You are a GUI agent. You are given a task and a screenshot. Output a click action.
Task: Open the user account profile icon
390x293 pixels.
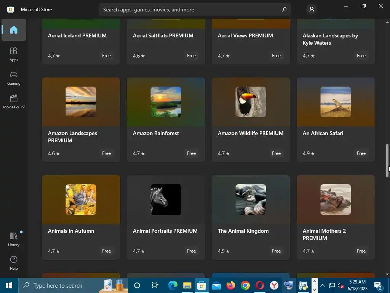click(x=312, y=10)
